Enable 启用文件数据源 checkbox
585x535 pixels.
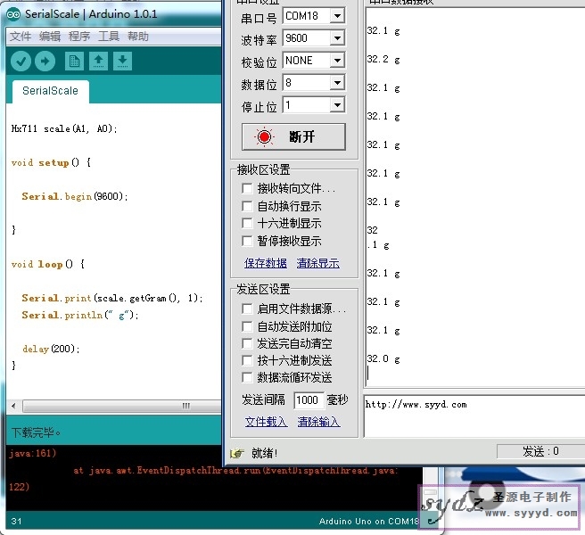[247, 309]
